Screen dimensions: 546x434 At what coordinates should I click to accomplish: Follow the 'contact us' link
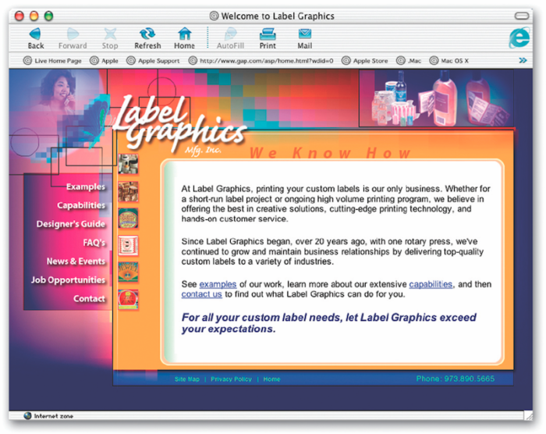click(x=201, y=294)
